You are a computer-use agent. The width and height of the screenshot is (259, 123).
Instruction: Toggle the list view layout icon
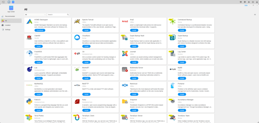point(255,15)
